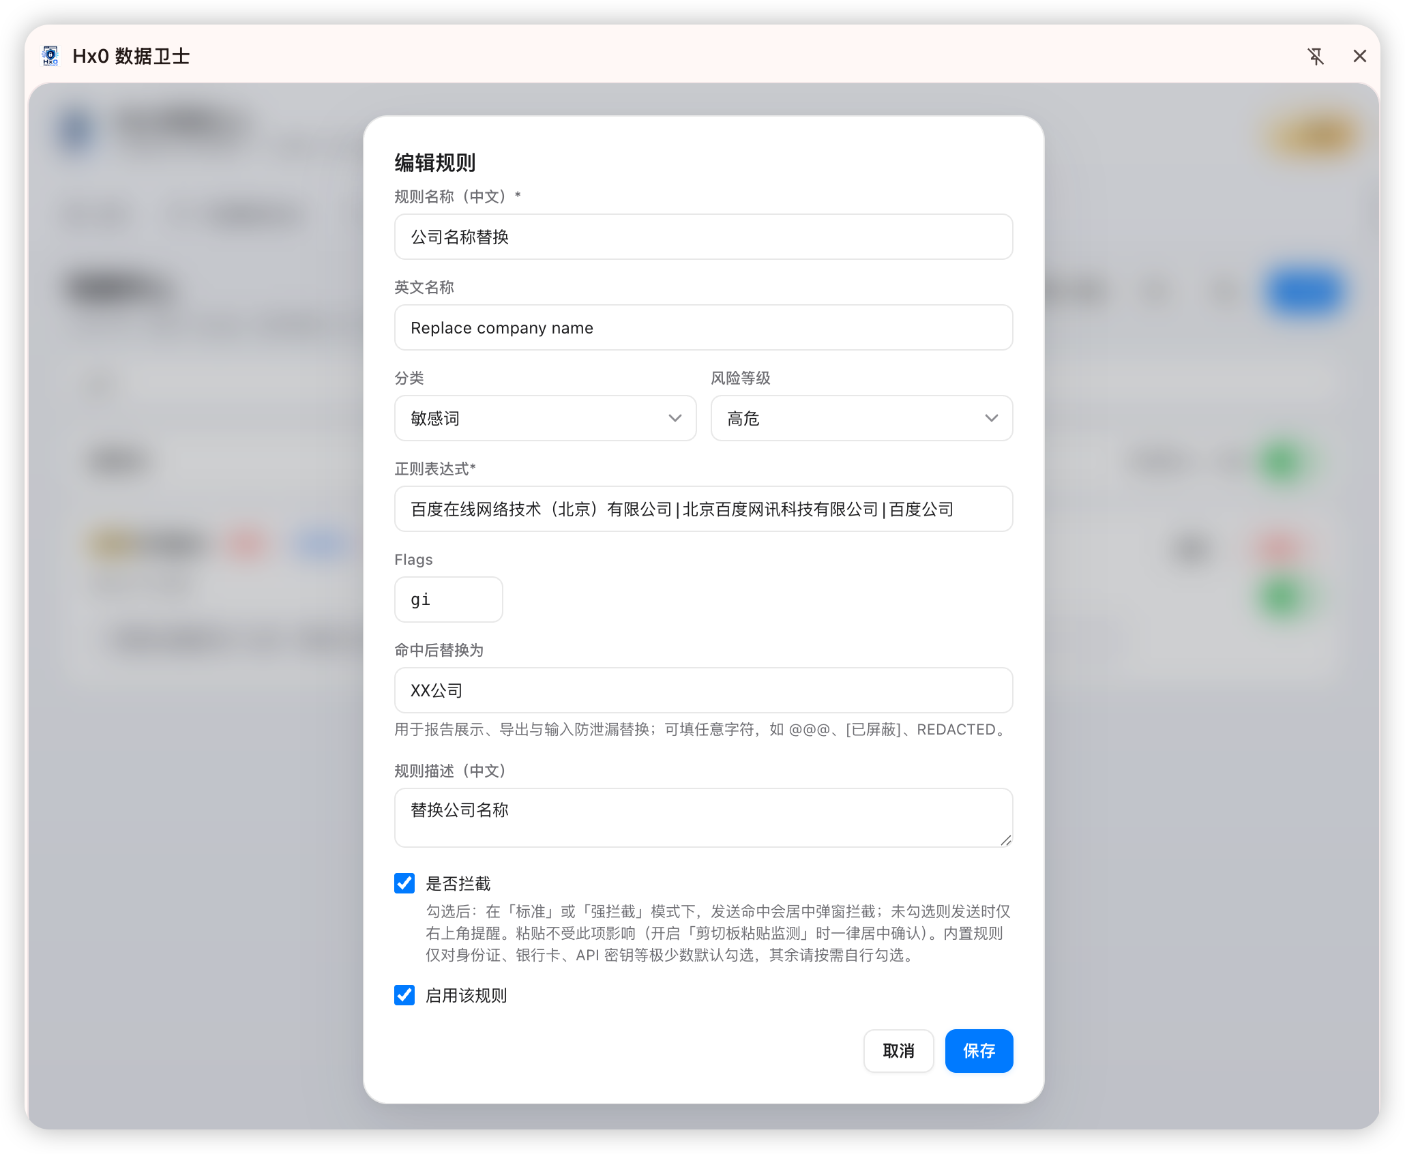The image size is (1405, 1154).
Task: Click the 命中后替换为 field with XX公司
Action: pyautogui.click(x=703, y=690)
